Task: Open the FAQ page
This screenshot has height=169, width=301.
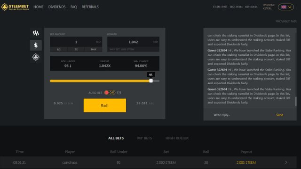Action: pyautogui.click(x=73, y=7)
